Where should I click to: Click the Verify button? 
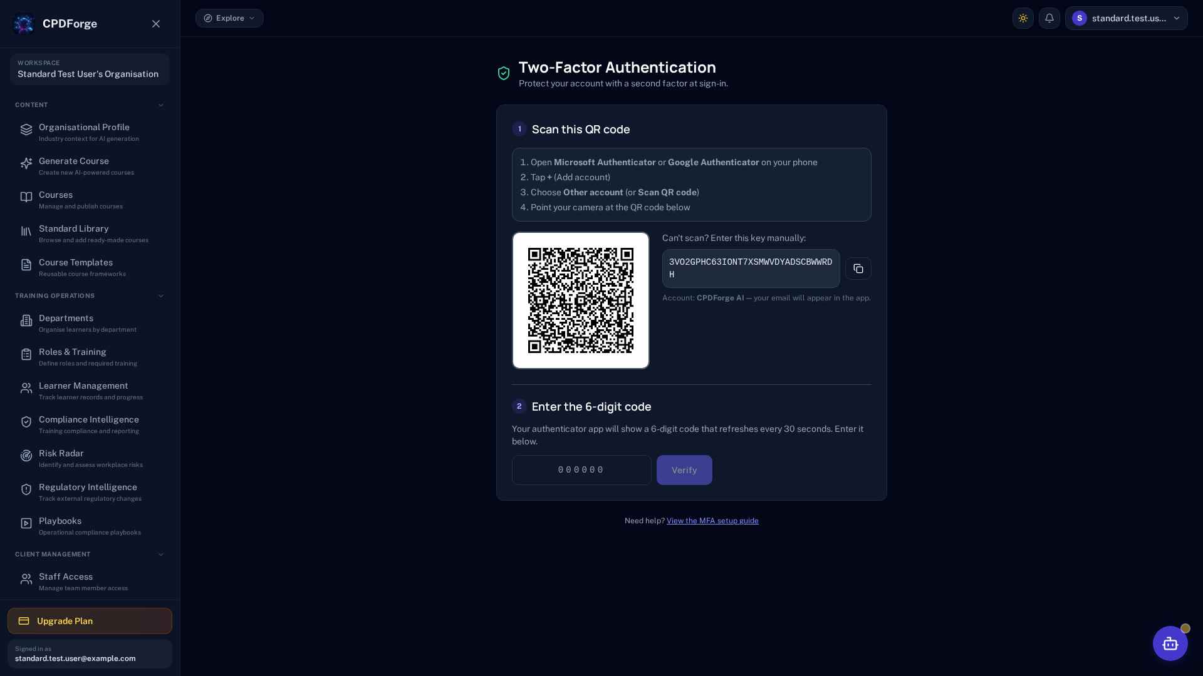[684, 470]
